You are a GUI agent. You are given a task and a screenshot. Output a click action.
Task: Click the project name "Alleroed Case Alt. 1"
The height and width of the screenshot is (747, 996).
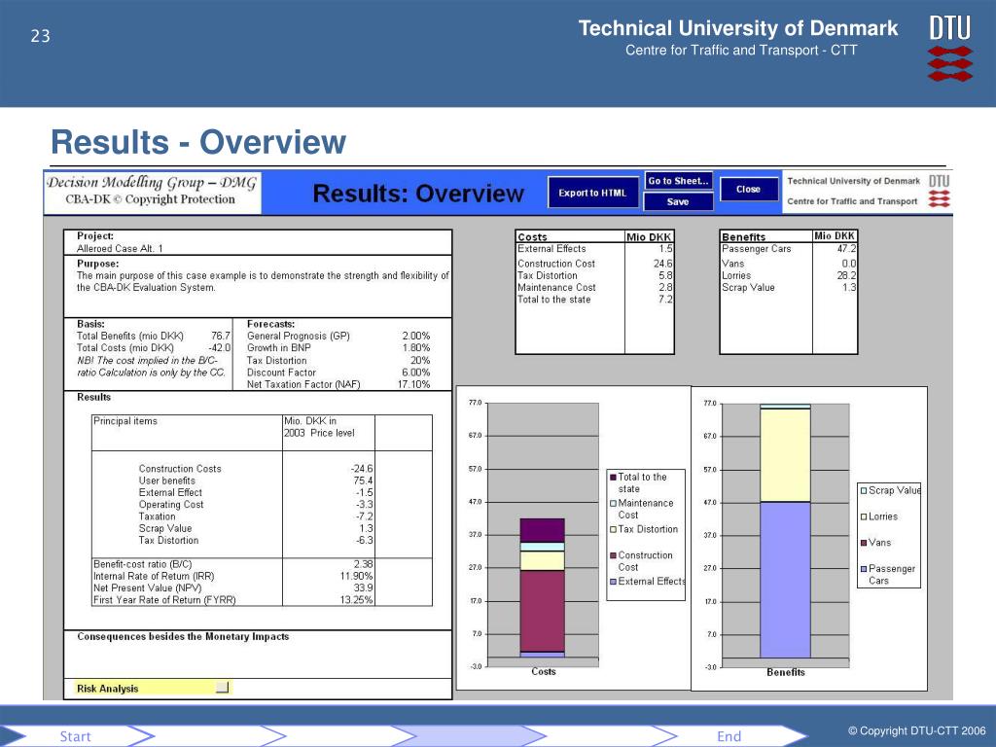click(120, 248)
